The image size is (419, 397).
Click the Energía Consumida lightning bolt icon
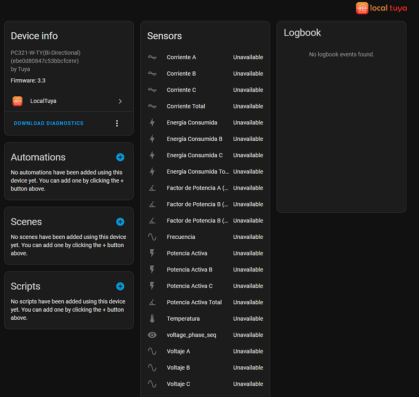coord(152,123)
